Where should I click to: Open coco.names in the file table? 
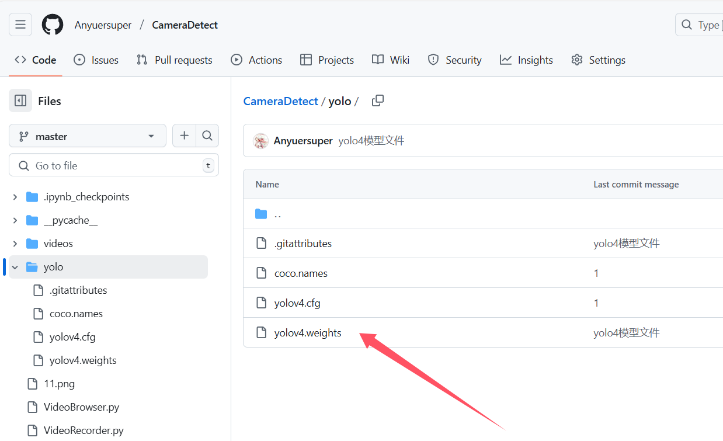(301, 273)
